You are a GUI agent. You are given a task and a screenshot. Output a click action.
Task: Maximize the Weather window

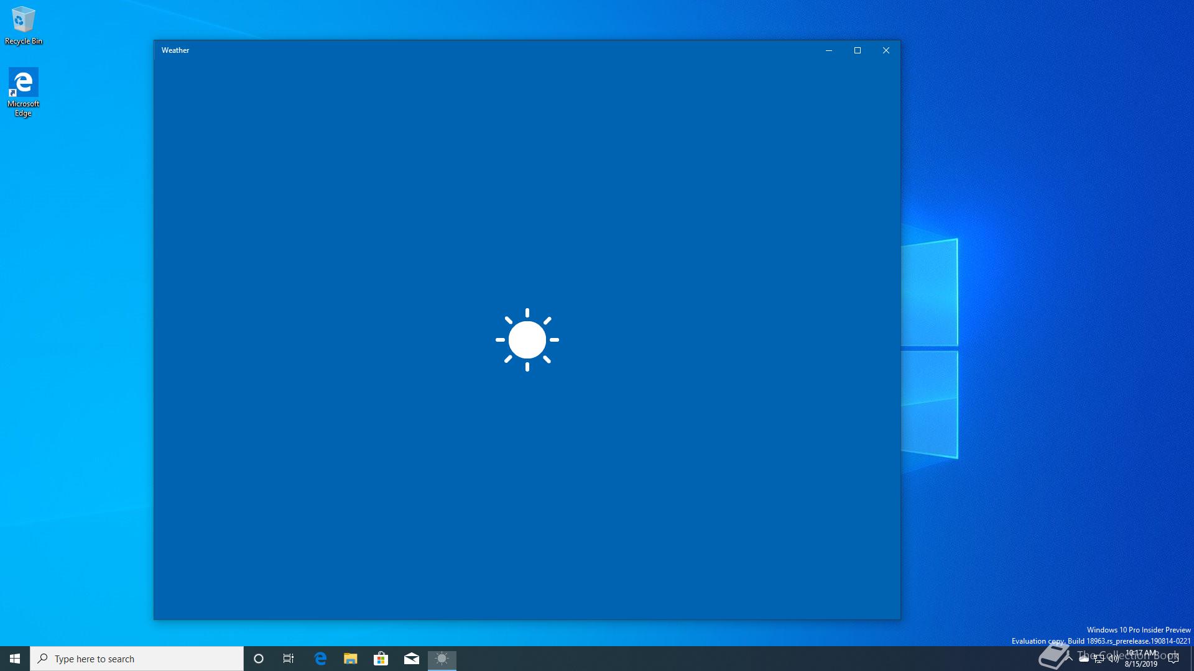[858, 50]
